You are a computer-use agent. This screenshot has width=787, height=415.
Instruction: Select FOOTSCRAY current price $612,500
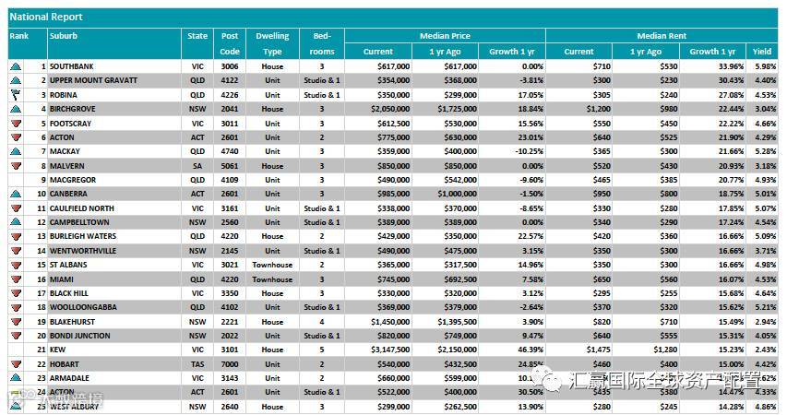(393, 124)
